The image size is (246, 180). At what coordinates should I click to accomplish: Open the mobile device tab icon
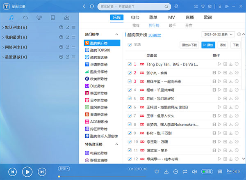(53, 17)
